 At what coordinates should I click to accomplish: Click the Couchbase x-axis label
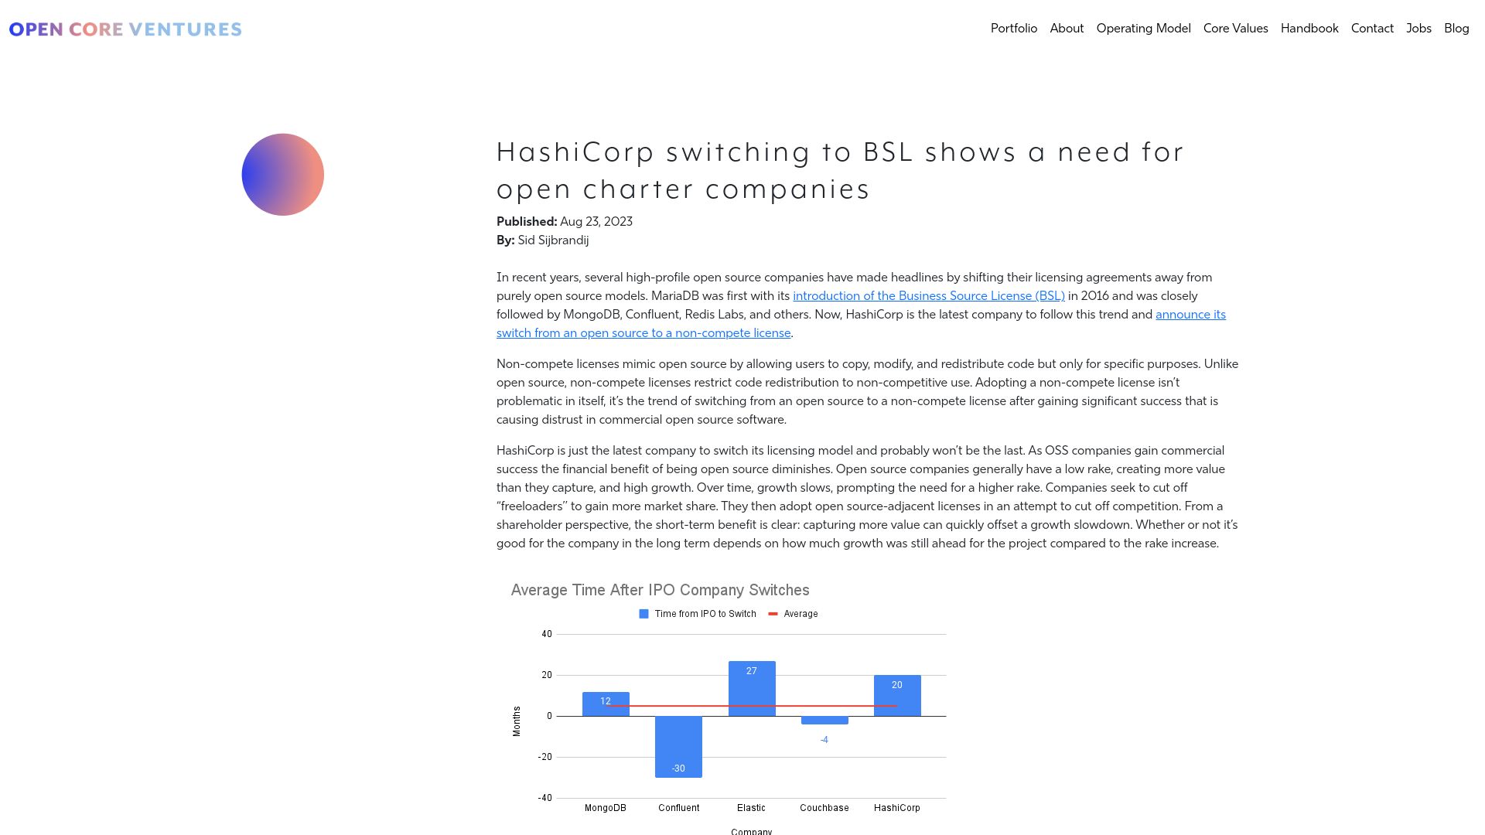tap(824, 808)
